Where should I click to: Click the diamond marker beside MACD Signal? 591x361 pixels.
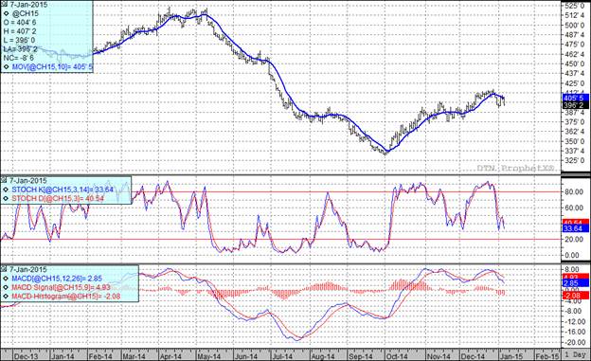tap(7, 287)
